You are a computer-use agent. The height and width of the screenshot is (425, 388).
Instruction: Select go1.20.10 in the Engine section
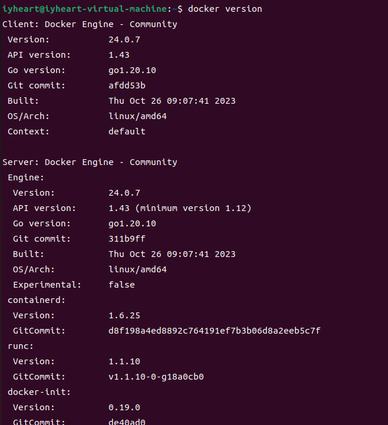pos(132,223)
